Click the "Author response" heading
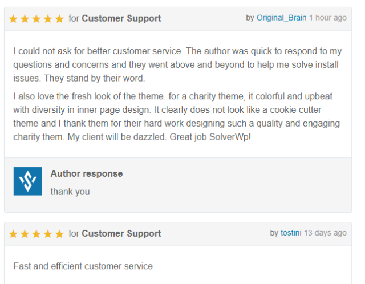The image size is (365, 284). coord(87,174)
